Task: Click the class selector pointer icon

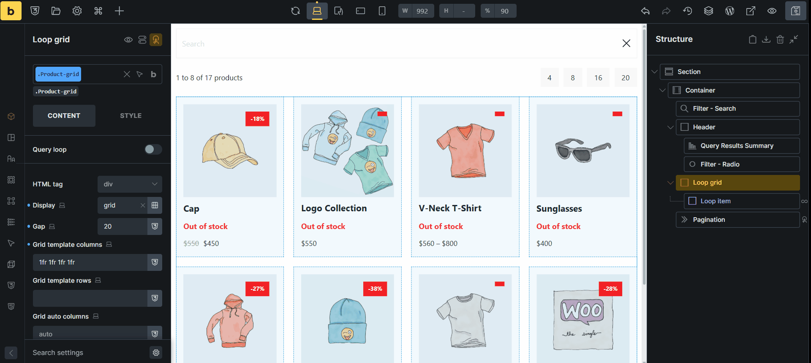Action: click(140, 74)
